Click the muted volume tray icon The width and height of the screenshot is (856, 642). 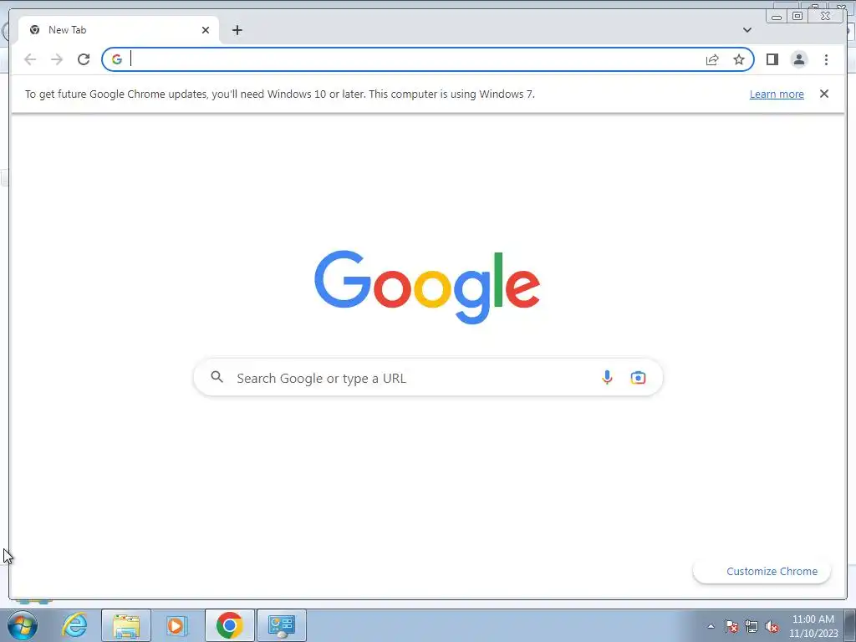[772, 627]
